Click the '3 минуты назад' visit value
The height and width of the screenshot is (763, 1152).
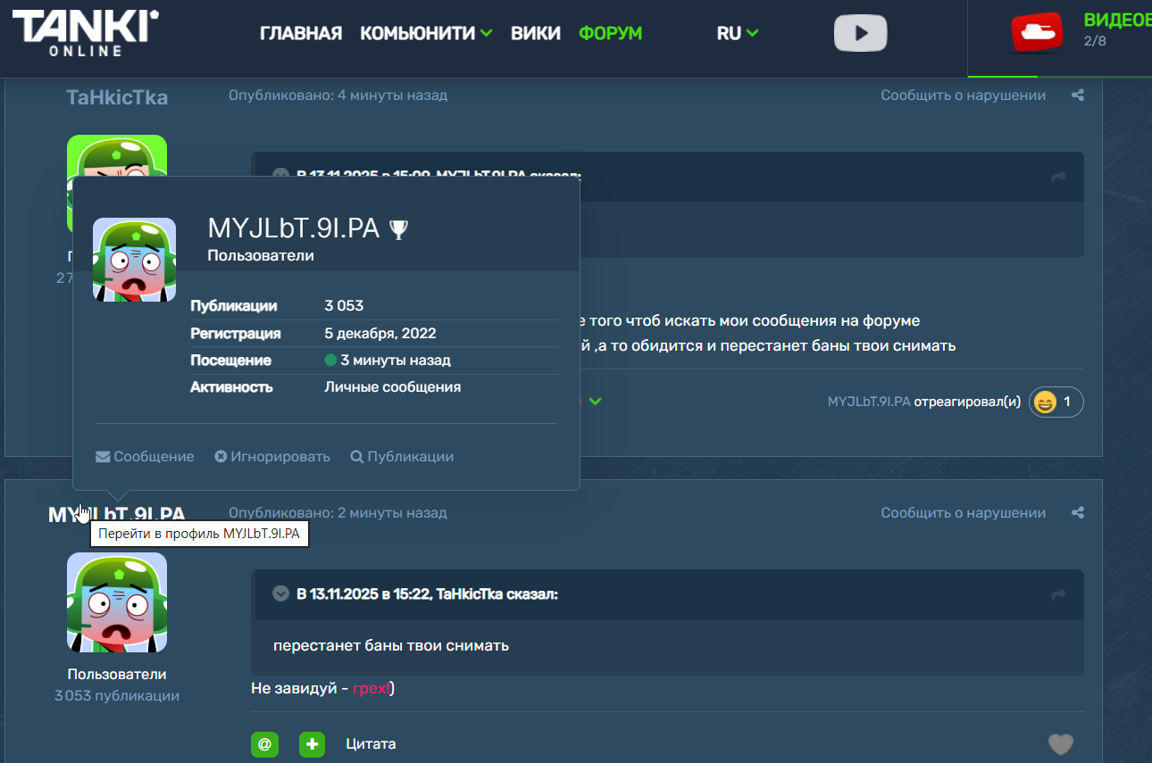396,361
